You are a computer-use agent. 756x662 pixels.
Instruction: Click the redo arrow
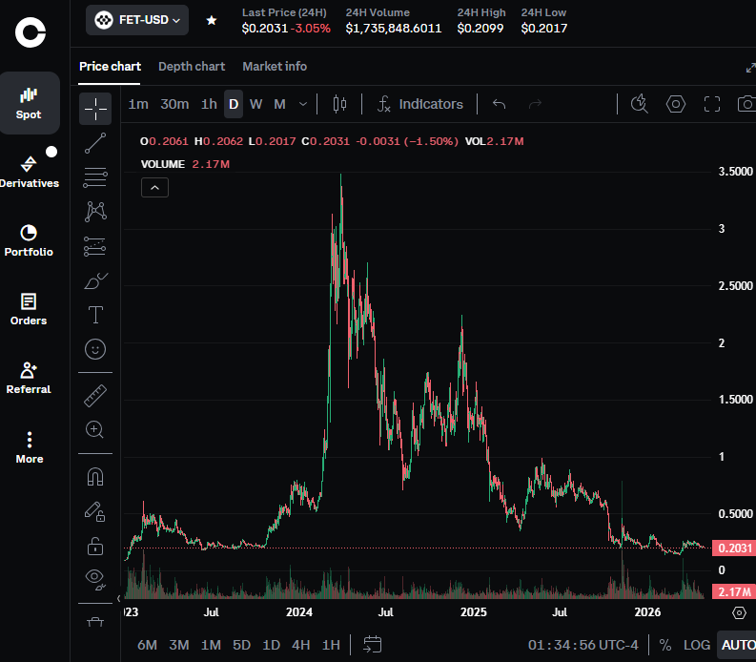[x=535, y=104]
